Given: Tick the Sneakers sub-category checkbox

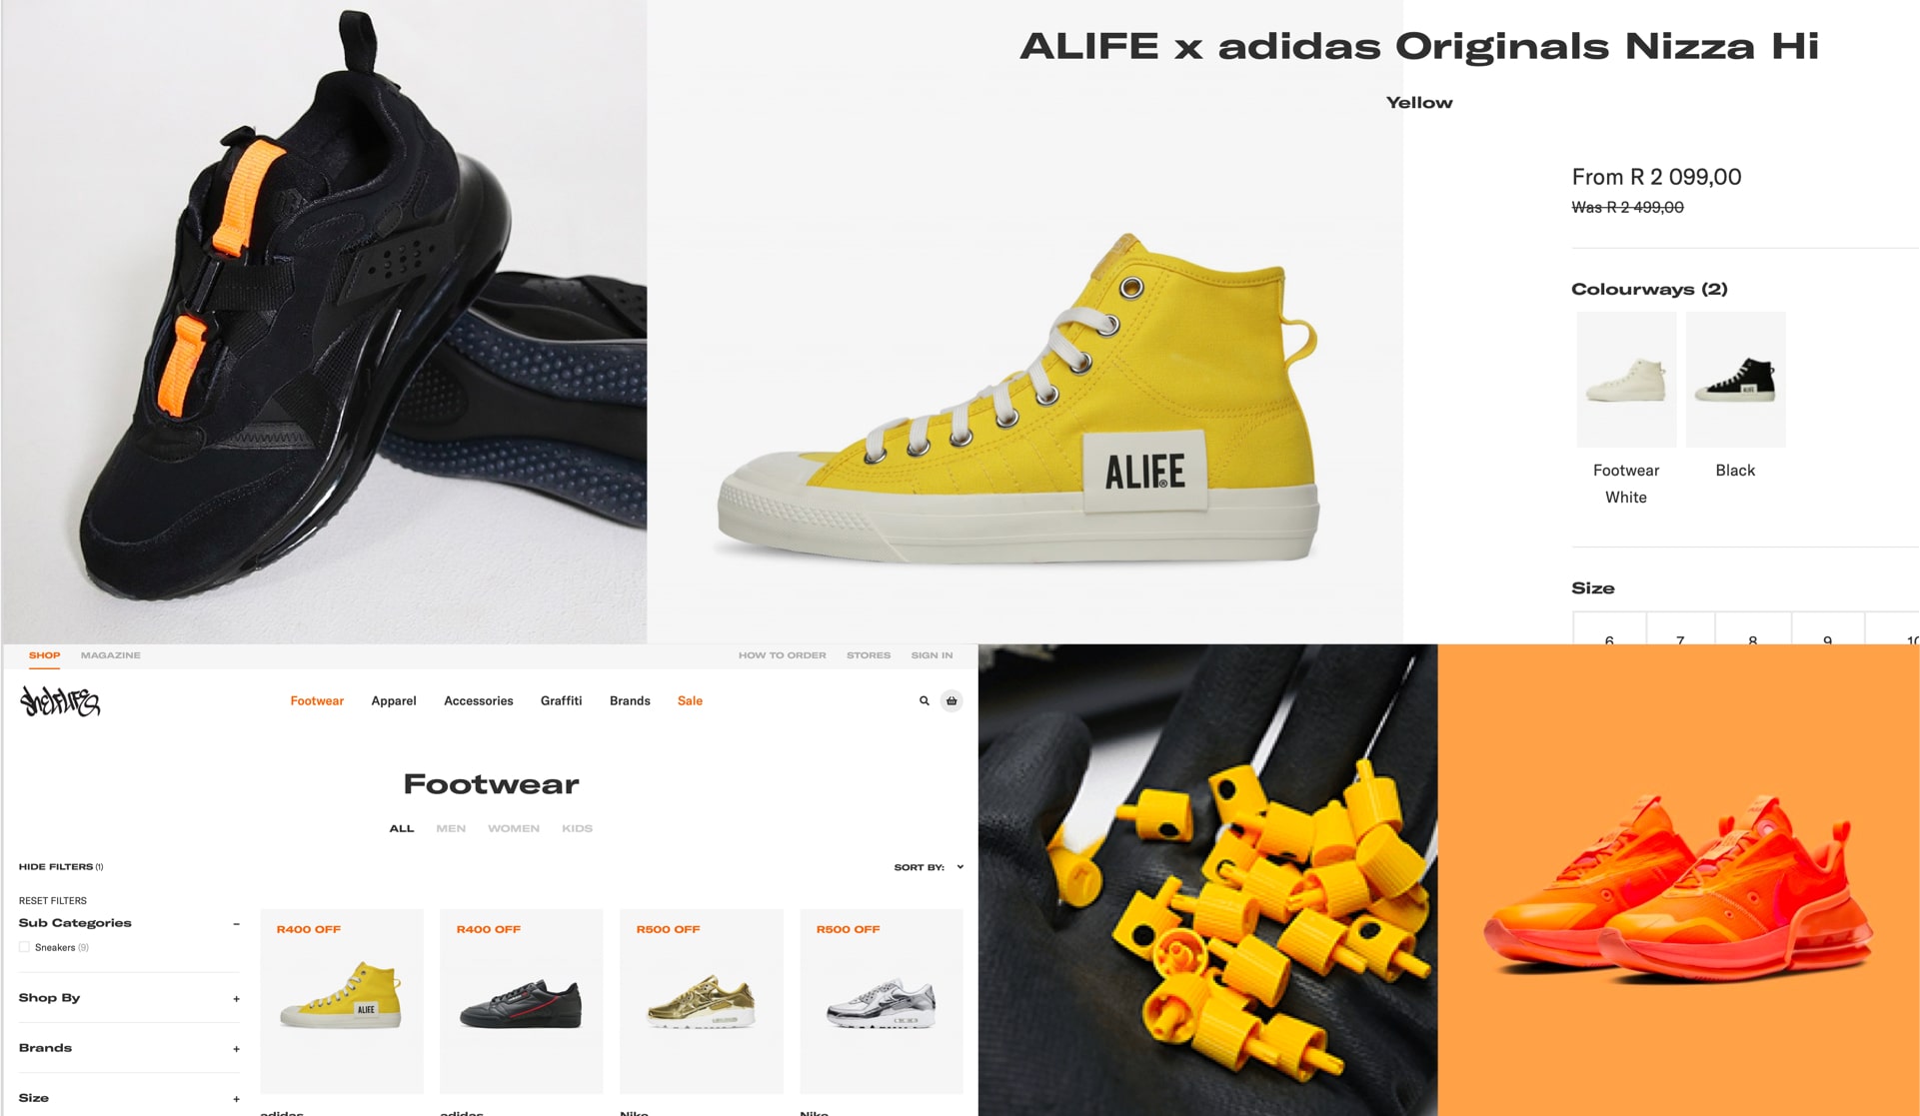Looking at the screenshot, I should click(24, 947).
